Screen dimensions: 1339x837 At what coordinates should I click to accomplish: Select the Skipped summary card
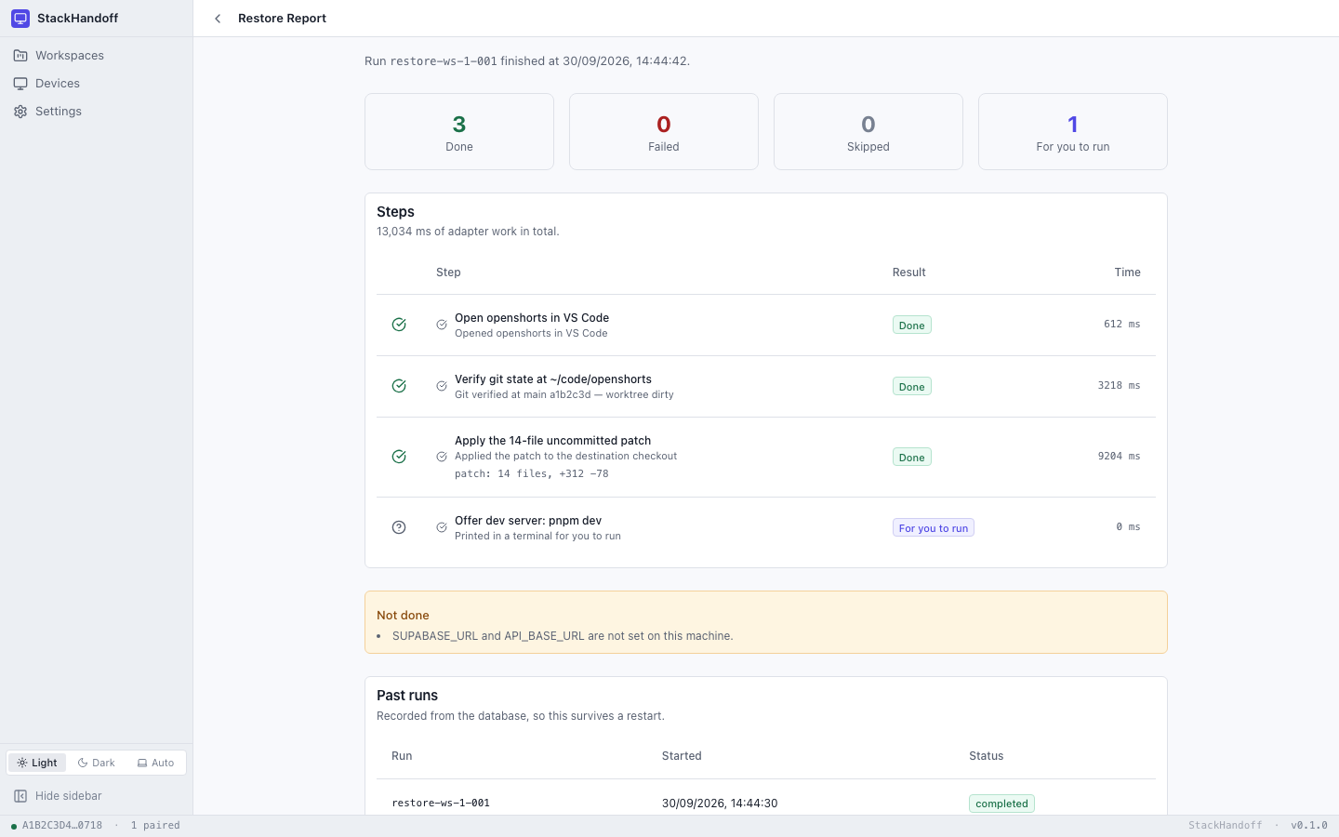coord(868,131)
